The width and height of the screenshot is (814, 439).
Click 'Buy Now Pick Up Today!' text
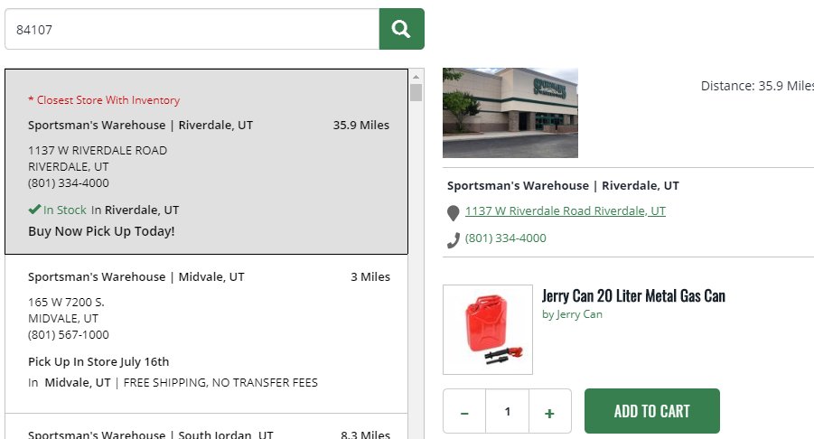(101, 231)
